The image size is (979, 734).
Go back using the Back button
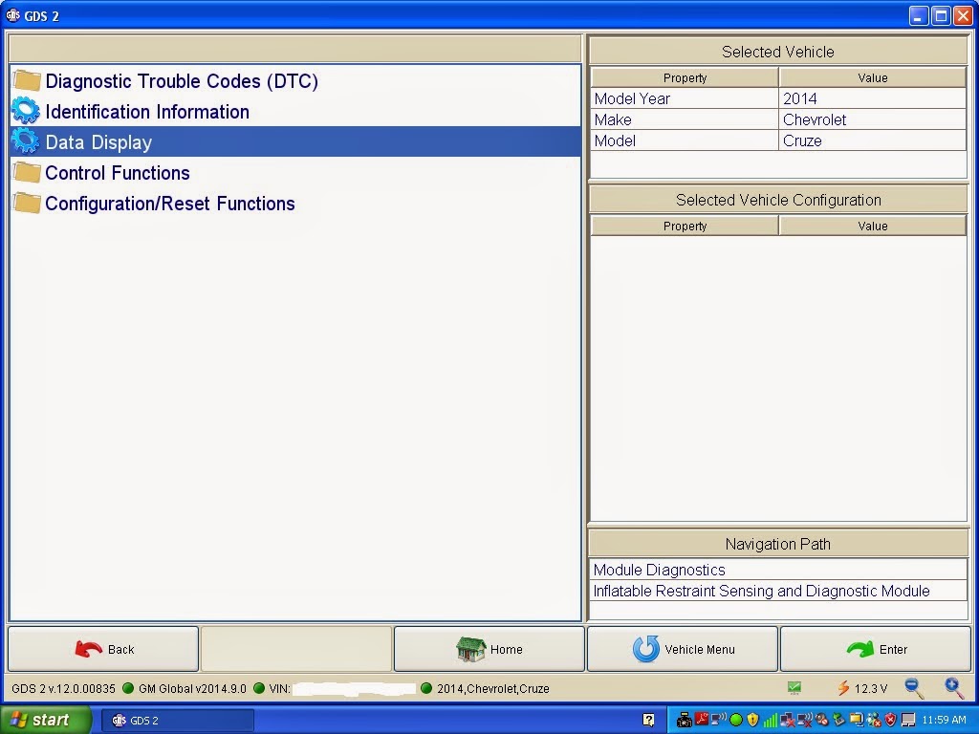(x=103, y=649)
